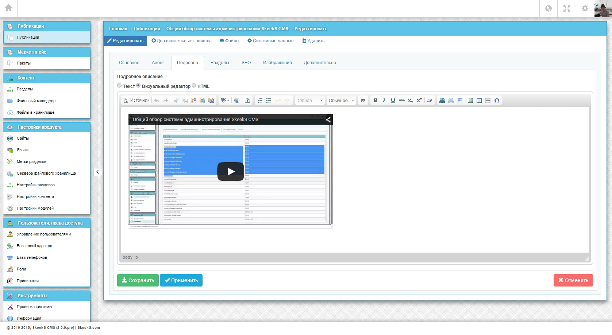Image resolution: width=612 pixels, height=335 pixels.
Task: Insert a horizontal line
Action: [x=488, y=100]
